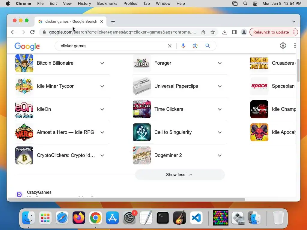The image size is (307, 230).
Task: View site information lock icon
Action: [44, 32]
